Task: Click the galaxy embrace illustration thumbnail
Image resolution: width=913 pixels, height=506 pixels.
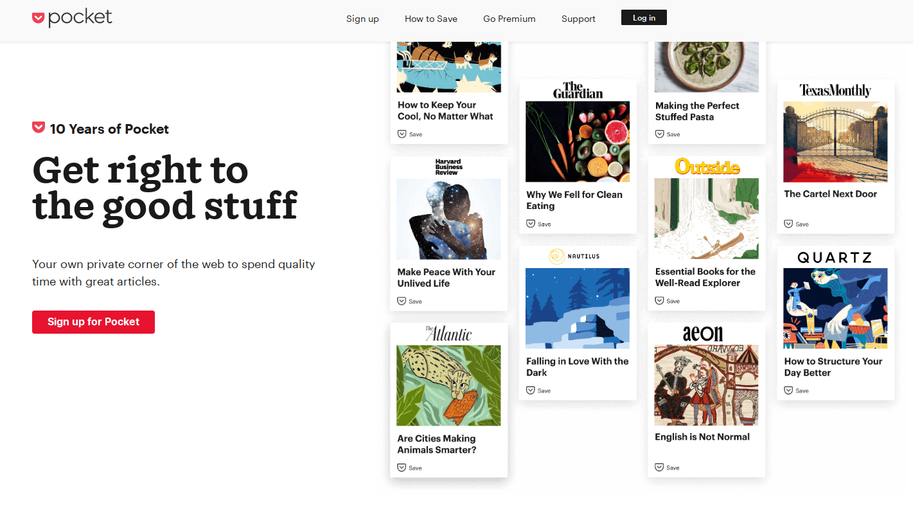Action: [448, 219]
